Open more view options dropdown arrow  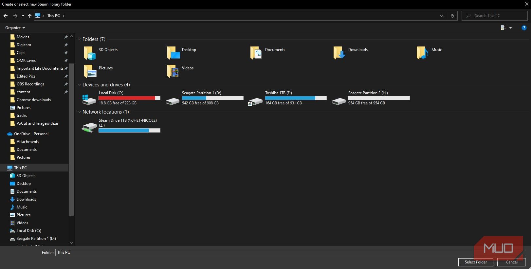point(510,28)
